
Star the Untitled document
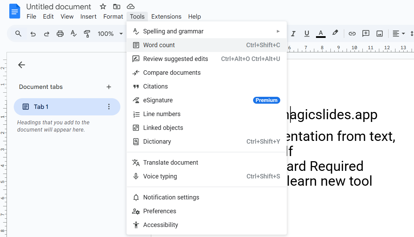point(103,7)
